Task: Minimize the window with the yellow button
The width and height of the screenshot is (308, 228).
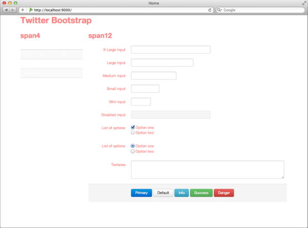Action: click(10, 3)
